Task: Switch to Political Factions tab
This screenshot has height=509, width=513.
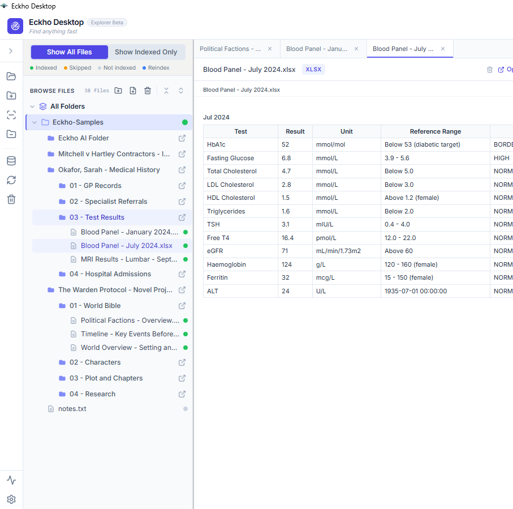Action: click(230, 49)
